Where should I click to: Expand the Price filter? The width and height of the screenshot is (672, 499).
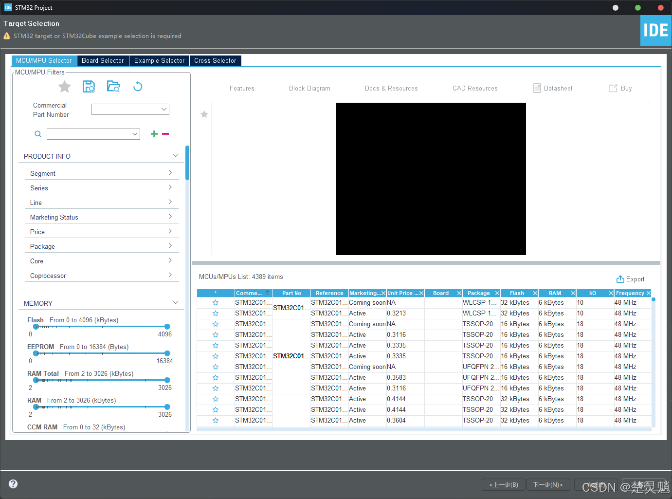click(x=170, y=231)
